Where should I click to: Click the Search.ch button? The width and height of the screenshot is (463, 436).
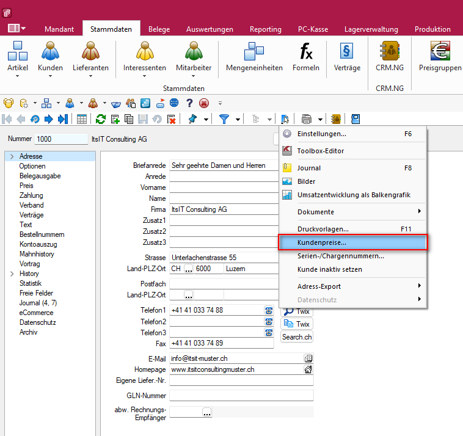coord(297,337)
